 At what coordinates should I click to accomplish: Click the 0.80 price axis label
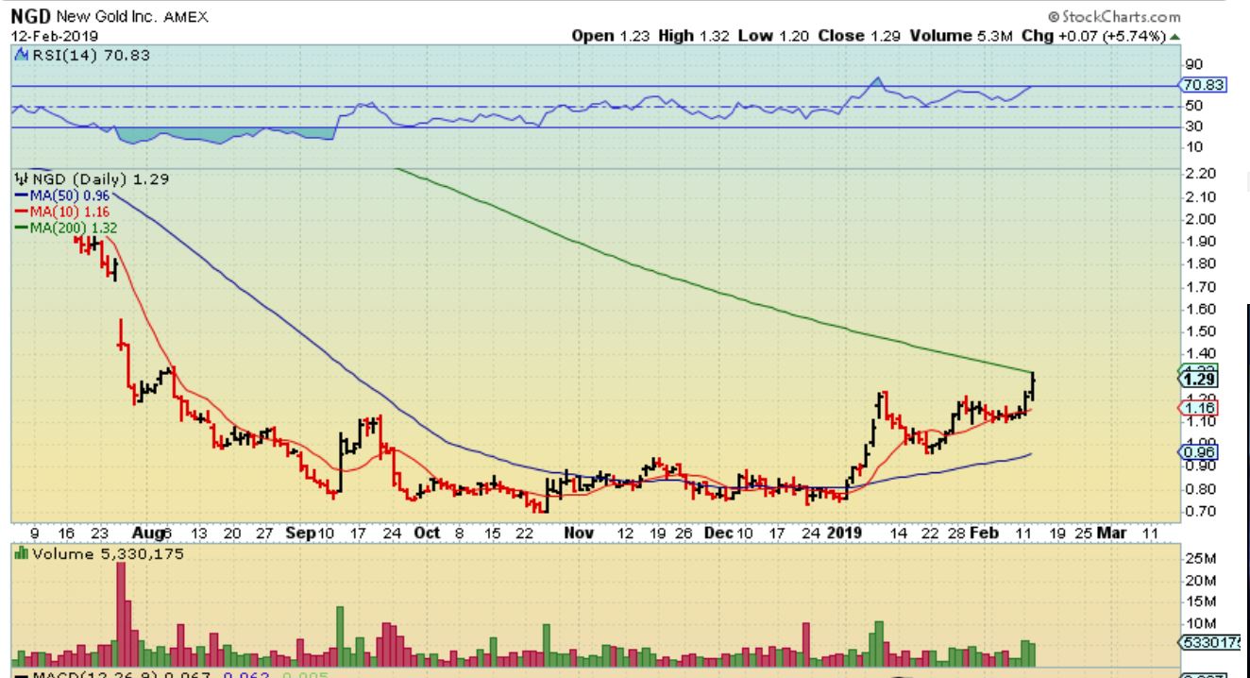[x=1199, y=489]
